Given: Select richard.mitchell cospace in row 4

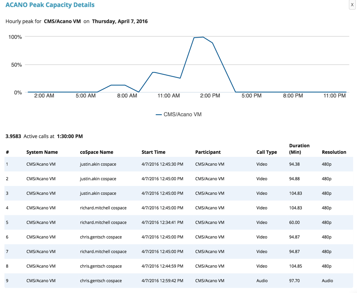Looking at the screenshot, I should (x=103, y=208).
